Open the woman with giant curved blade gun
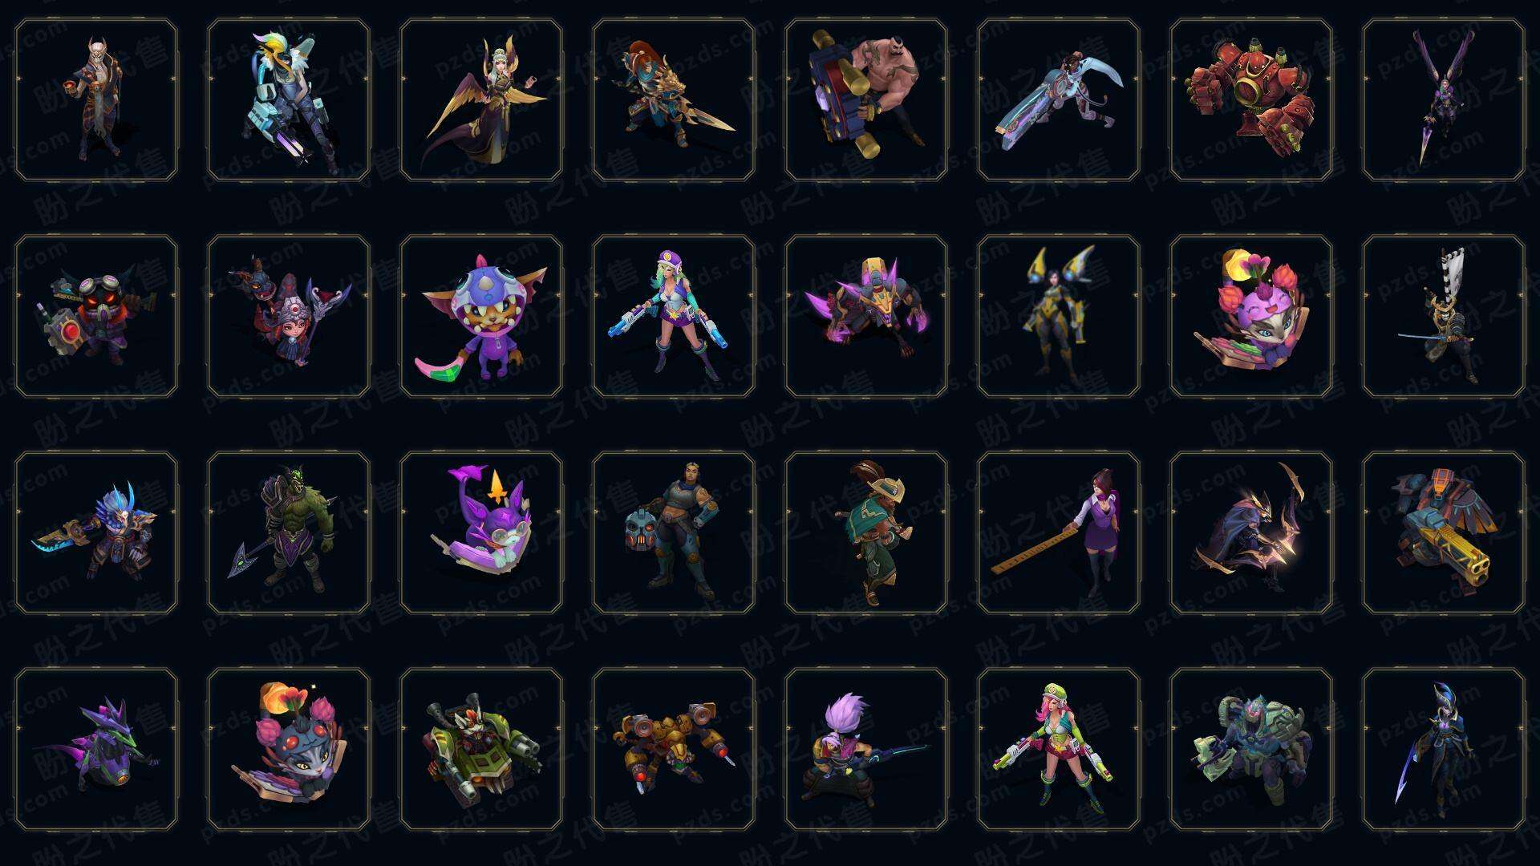This screenshot has height=866, width=1540. [1059, 99]
